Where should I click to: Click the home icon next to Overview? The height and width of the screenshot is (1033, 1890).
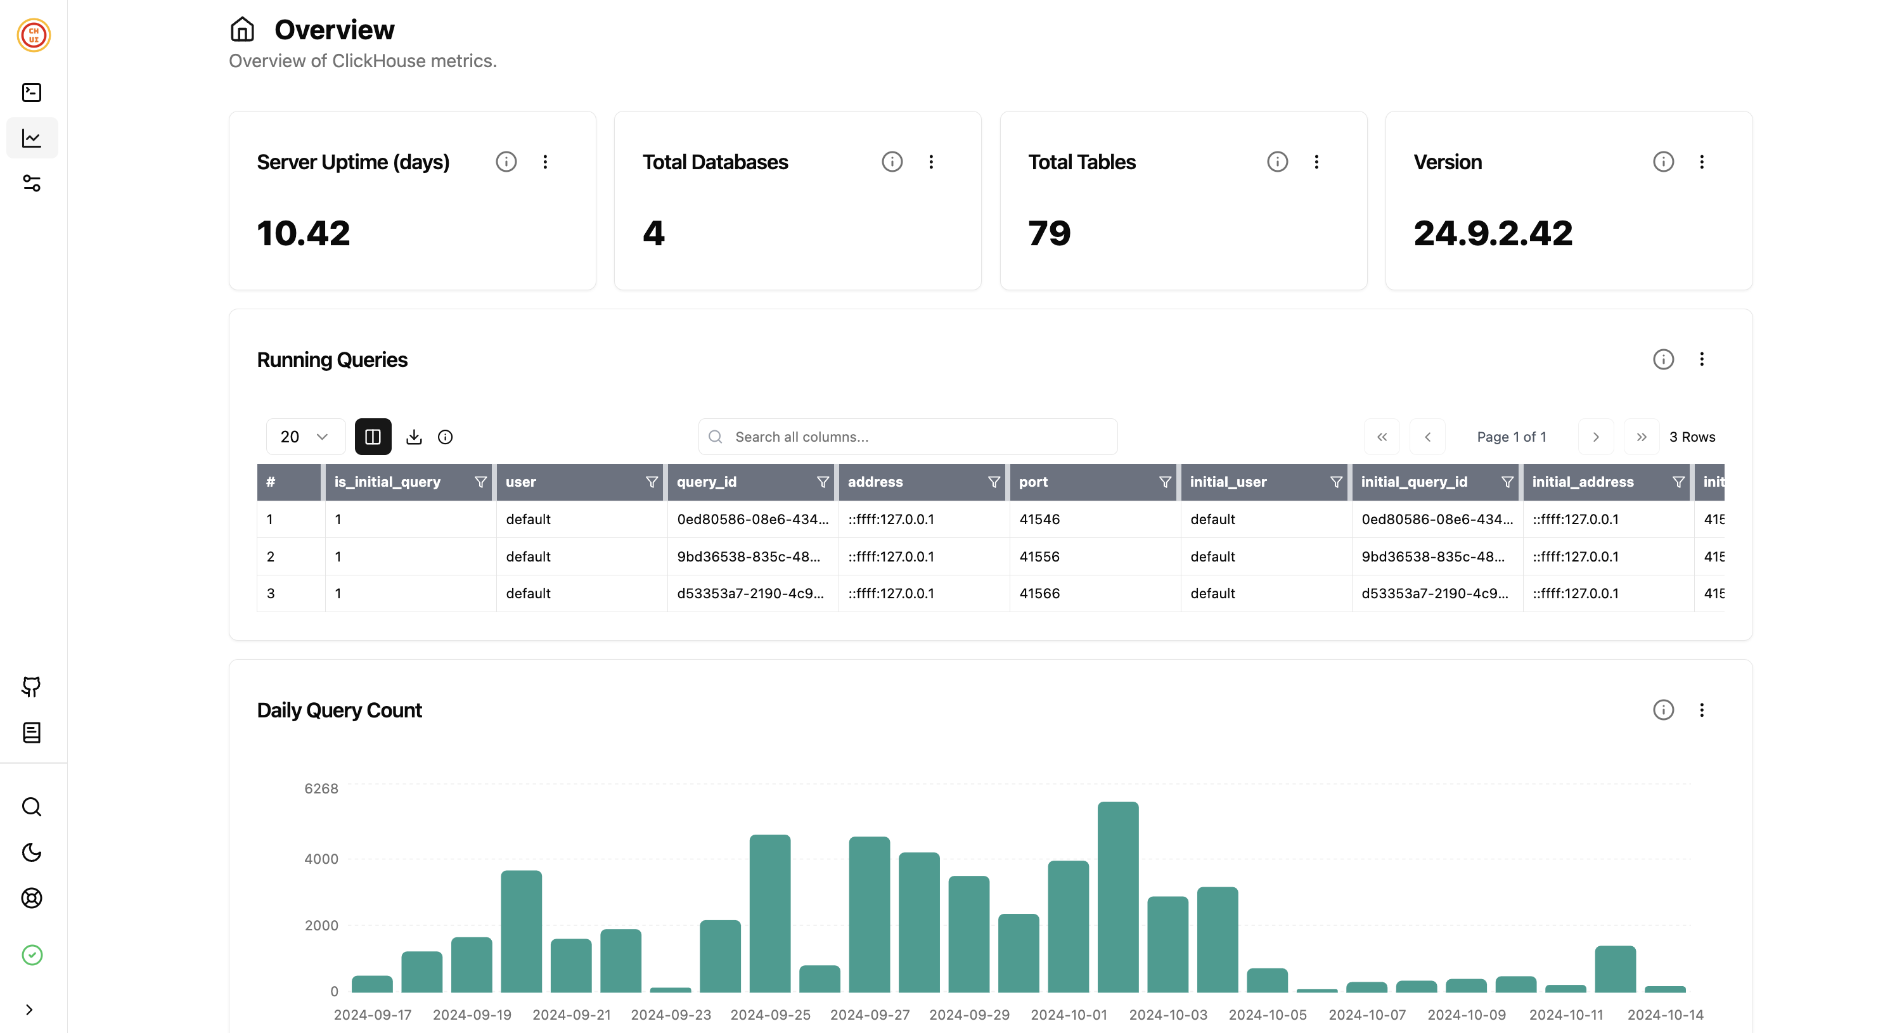click(x=242, y=29)
